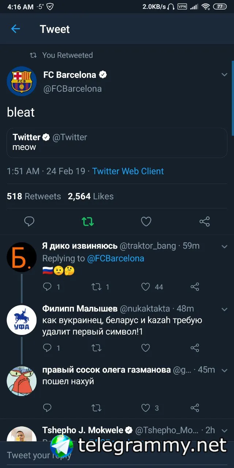234x468 pixels.
Task: Open the quoted Twitter meow tweet
Action: pos(117,143)
